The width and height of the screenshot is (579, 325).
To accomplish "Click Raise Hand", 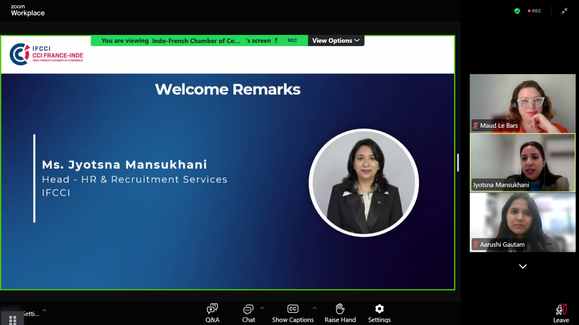I will pyautogui.click(x=340, y=313).
